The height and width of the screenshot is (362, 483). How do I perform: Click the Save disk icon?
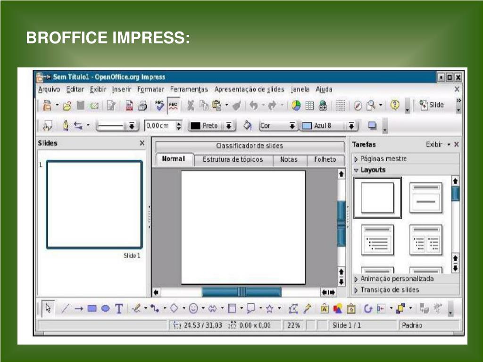(80, 105)
